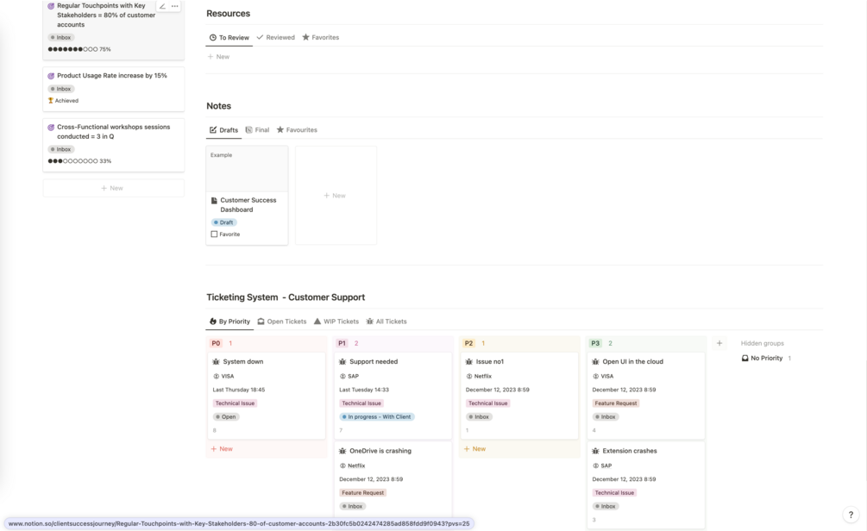Add a new ticket in the P0 column
Image resolution: width=867 pixels, height=531 pixels.
tap(222, 449)
